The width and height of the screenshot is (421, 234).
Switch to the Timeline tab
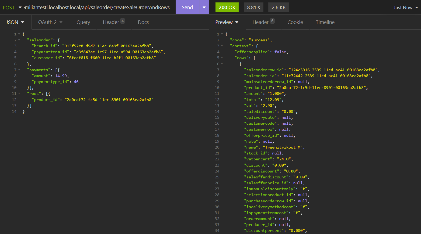click(x=325, y=22)
